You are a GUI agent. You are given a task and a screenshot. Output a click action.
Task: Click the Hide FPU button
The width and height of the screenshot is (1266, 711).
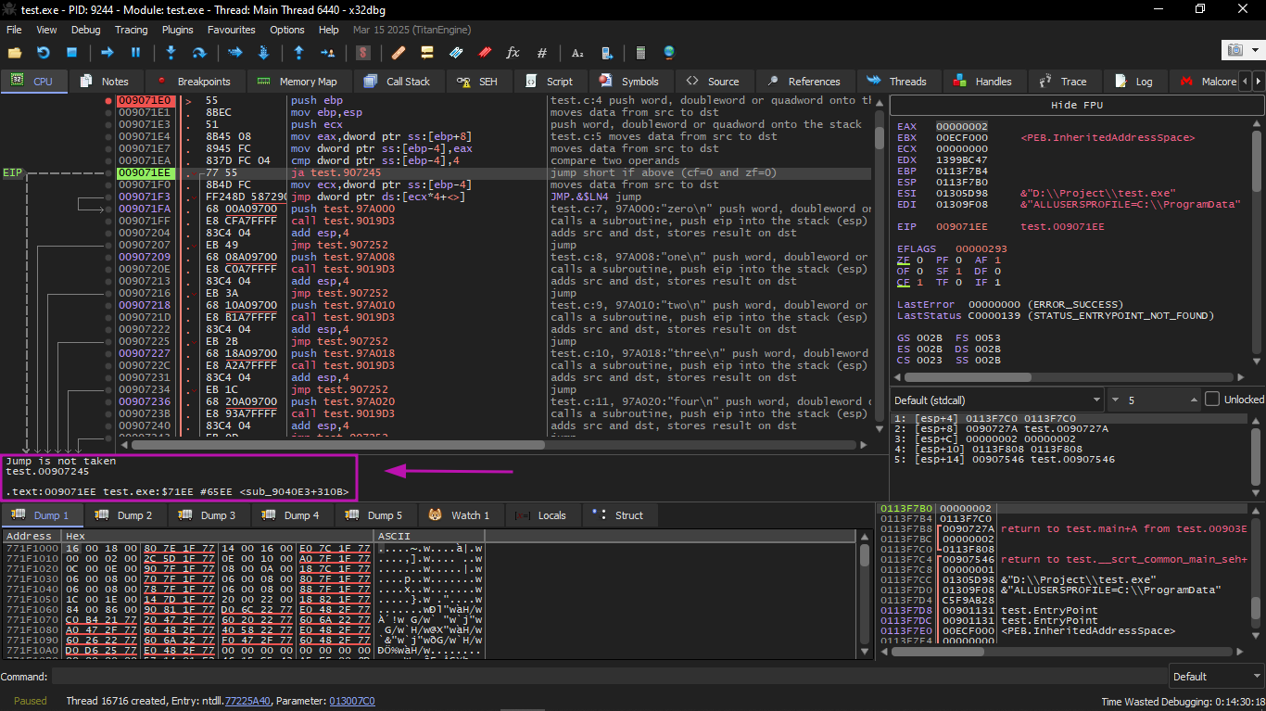[x=1075, y=105]
